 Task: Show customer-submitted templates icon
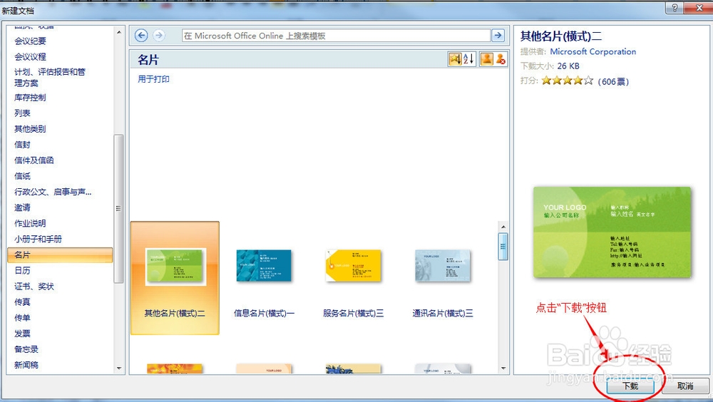(x=486, y=59)
